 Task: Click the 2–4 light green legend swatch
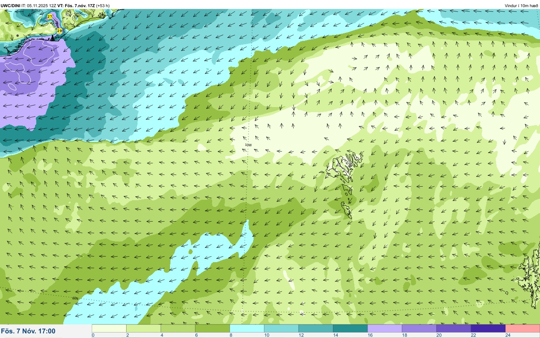coord(144,328)
